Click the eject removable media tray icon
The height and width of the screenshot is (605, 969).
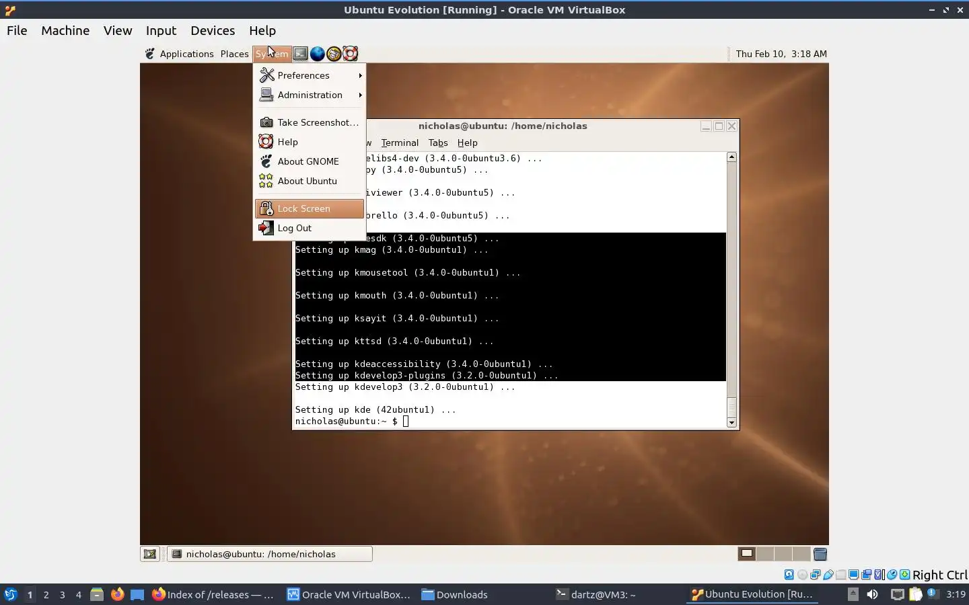pos(853,594)
